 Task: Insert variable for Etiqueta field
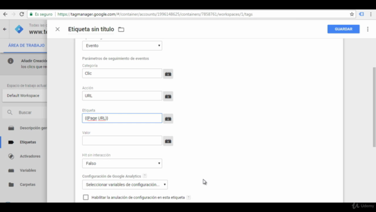(168, 118)
